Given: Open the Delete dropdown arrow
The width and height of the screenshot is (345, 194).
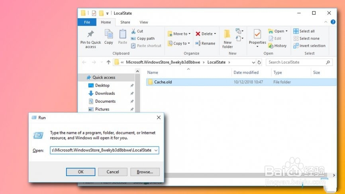Looking at the screenshot, I should [x=215, y=34].
